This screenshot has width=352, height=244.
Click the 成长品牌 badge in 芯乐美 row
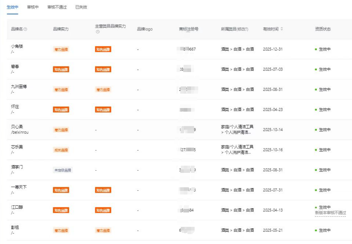(x=61, y=150)
